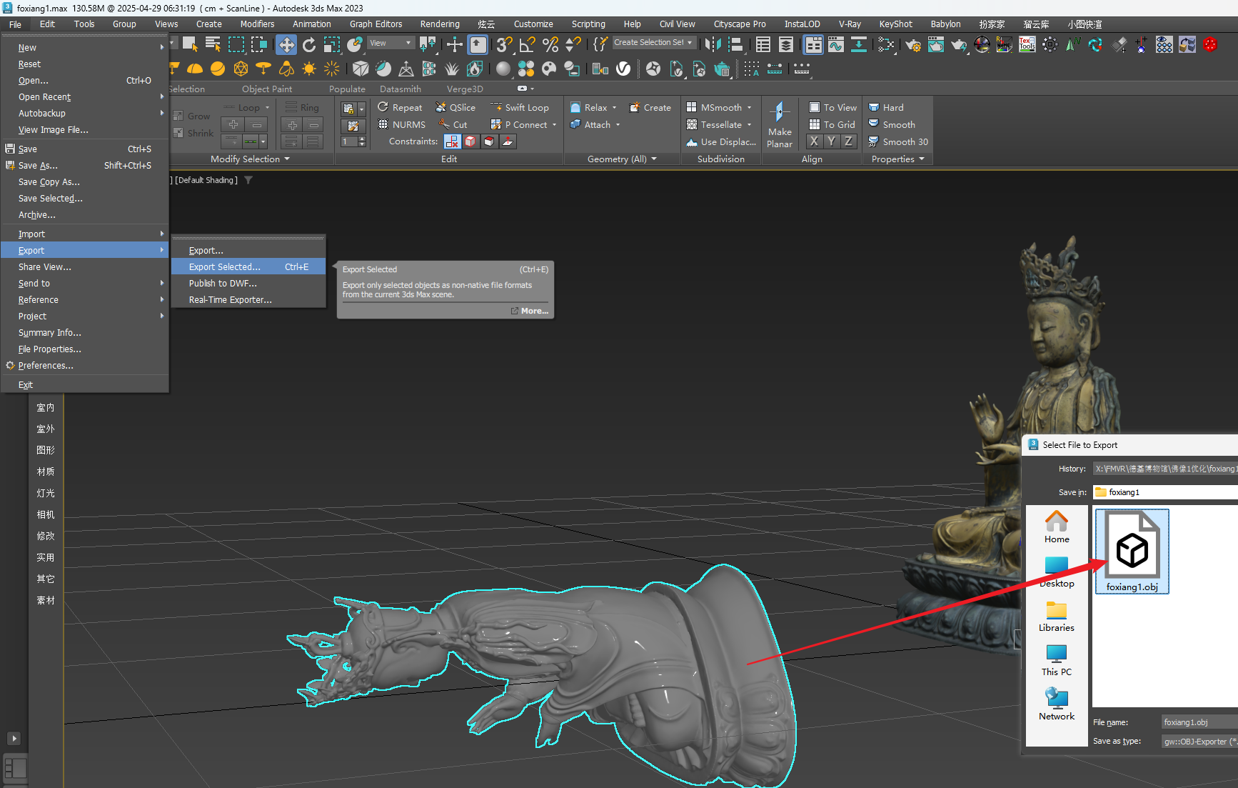This screenshot has width=1238, height=788.
Task: Click the Render Setup teapot icon
Action: point(913,45)
